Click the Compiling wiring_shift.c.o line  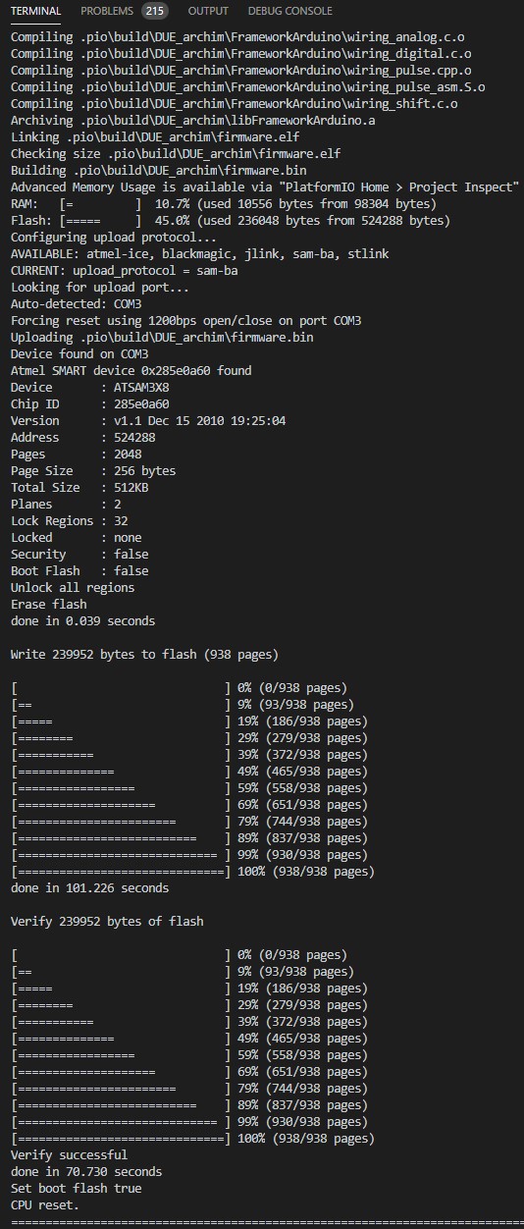[234, 104]
